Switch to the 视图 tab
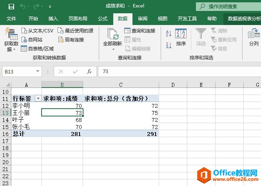Image resolution: width=261 pixels, height=186 pixels. [163, 19]
